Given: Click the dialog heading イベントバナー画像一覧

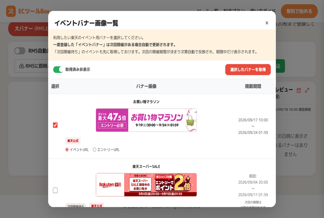Looking at the screenshot, I should pyautogui.click(x=86, y=23).
